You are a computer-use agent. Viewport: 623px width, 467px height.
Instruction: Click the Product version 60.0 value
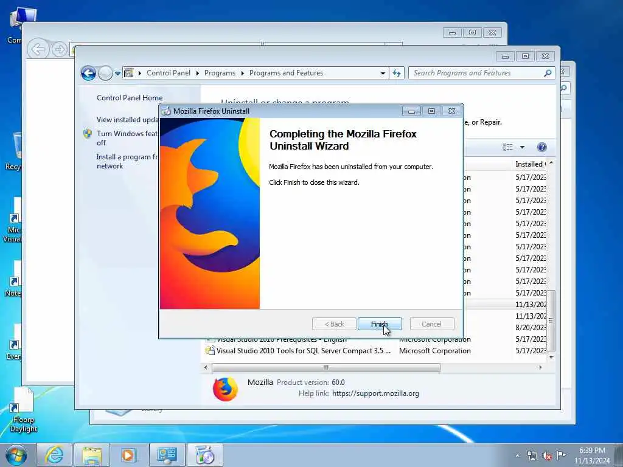[x=338, y=382]
